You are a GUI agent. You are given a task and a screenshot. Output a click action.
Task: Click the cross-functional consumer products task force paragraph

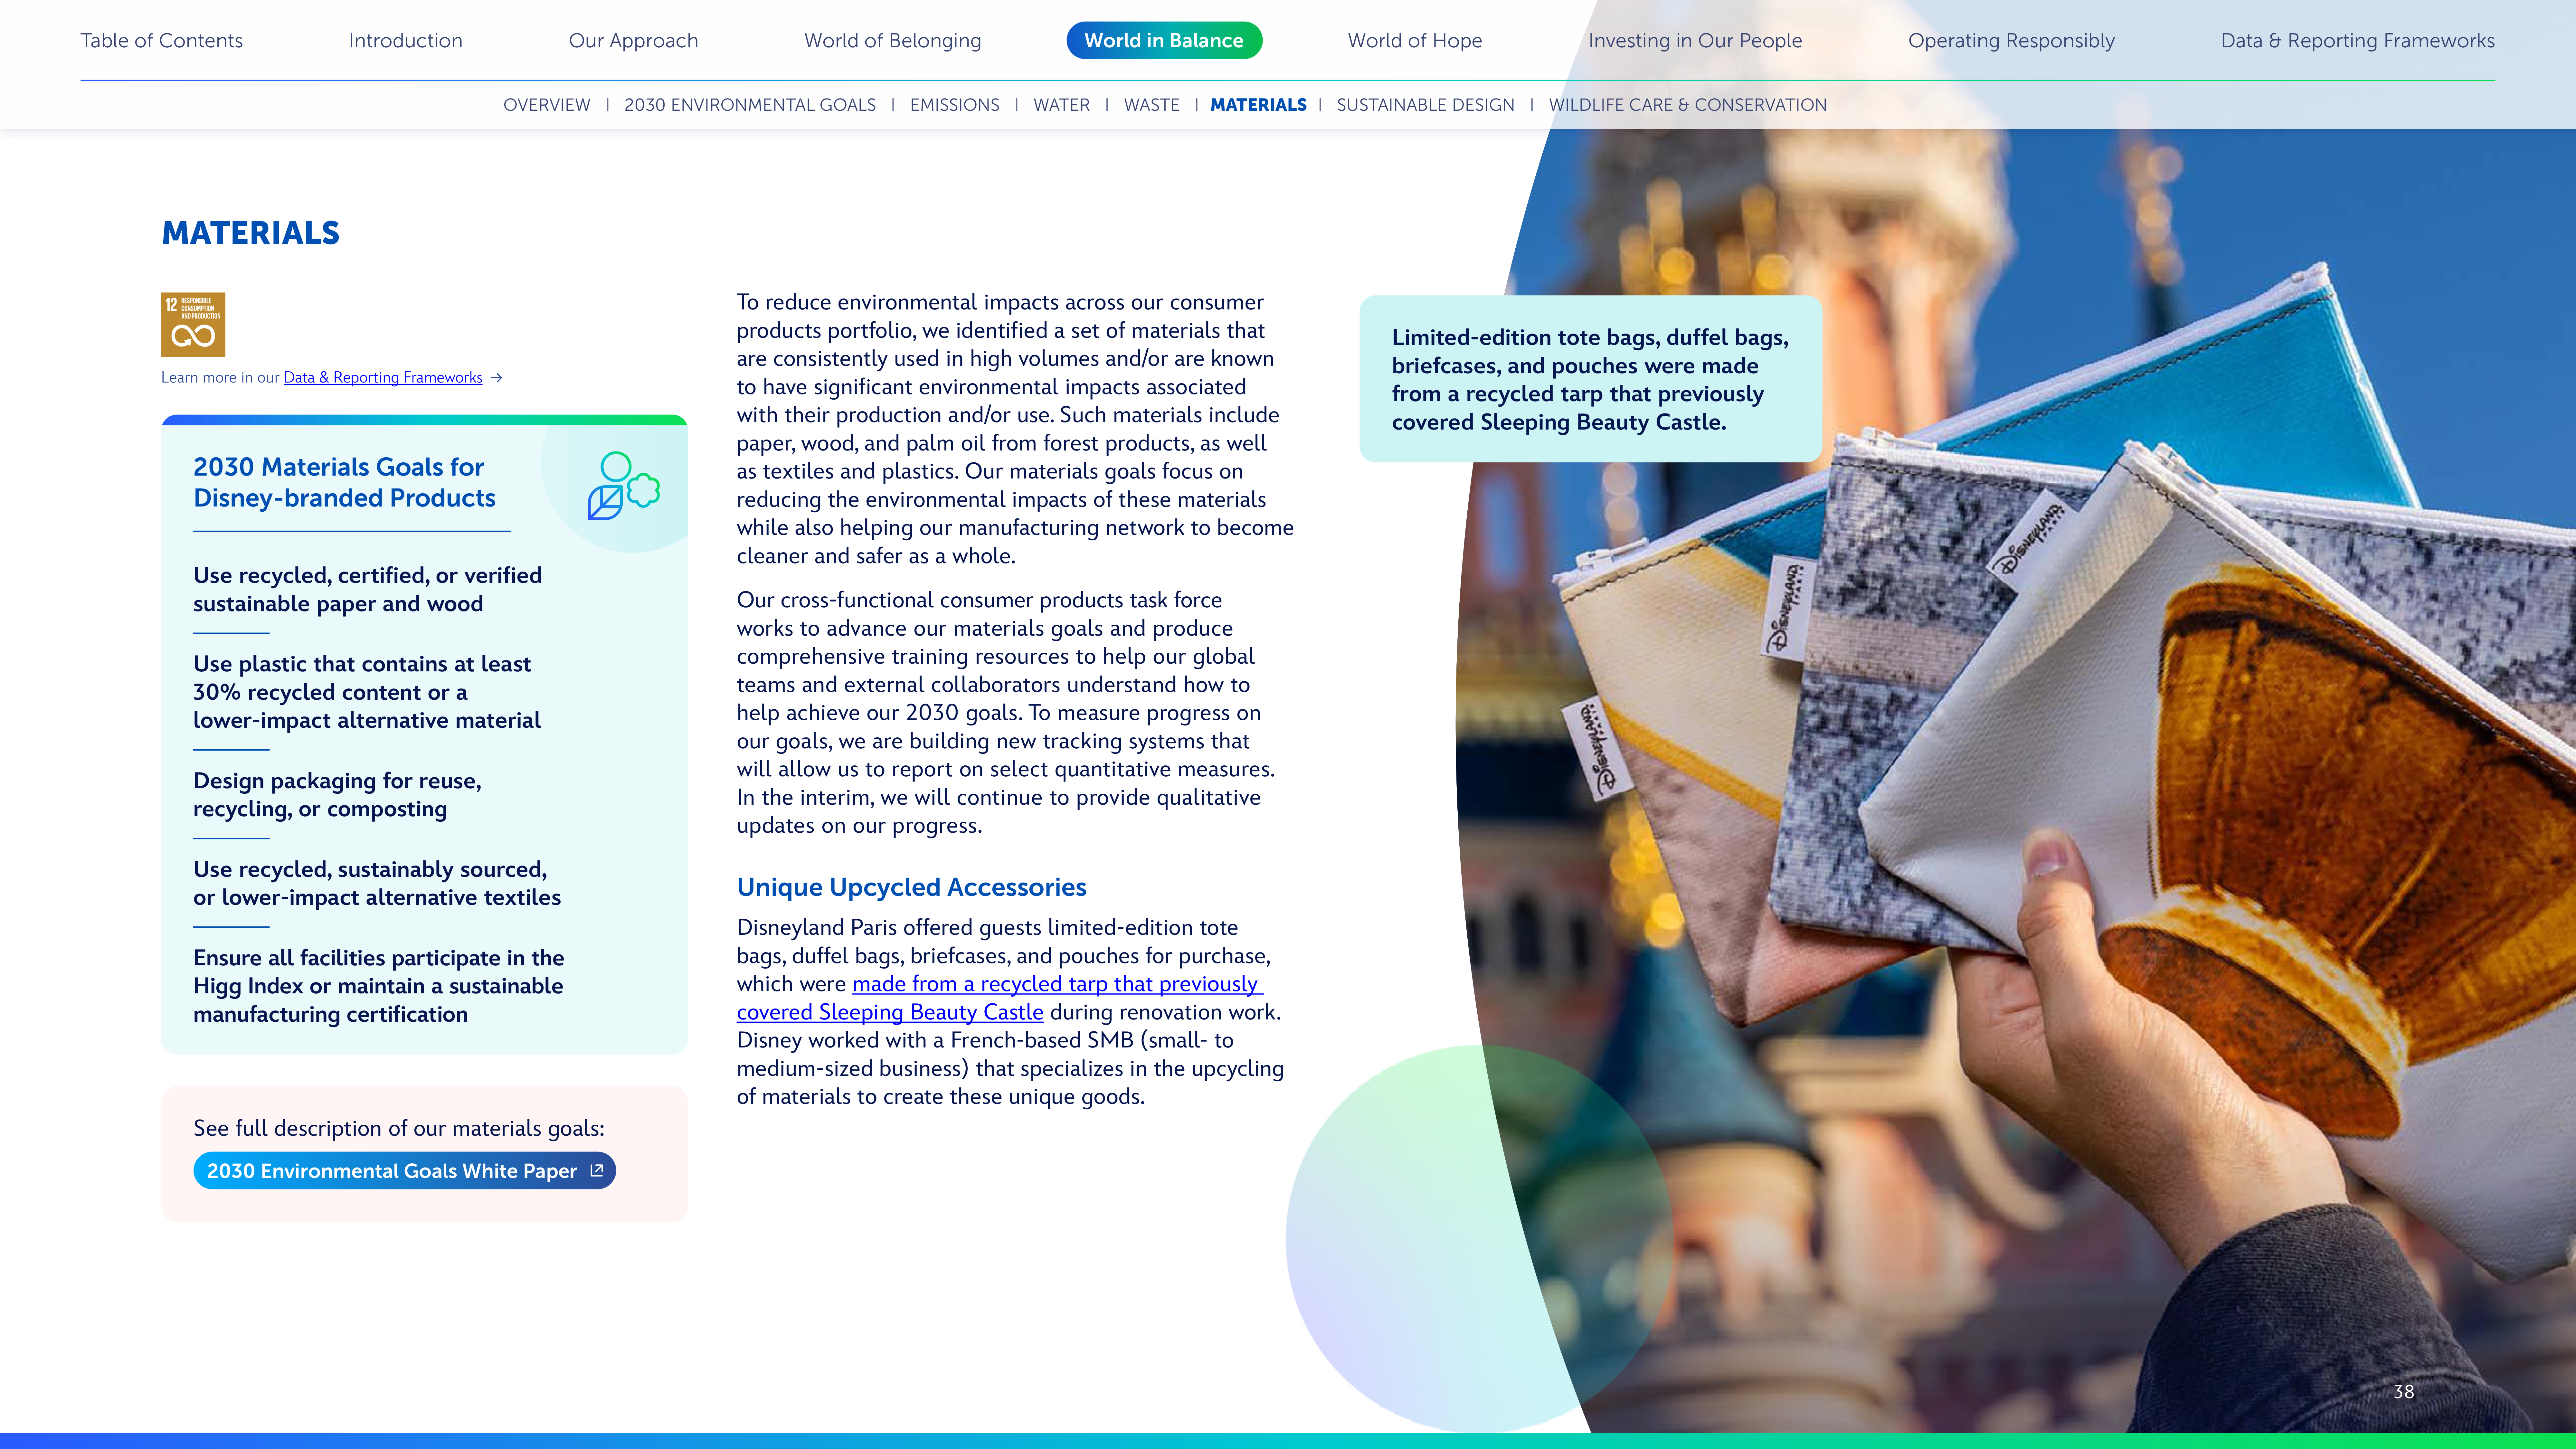click(1006, 713)
